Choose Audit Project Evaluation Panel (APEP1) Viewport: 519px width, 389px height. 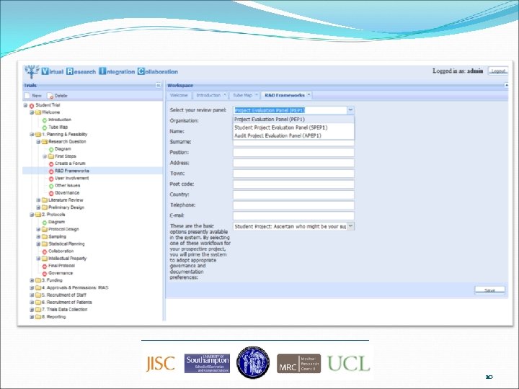[293, 135]
